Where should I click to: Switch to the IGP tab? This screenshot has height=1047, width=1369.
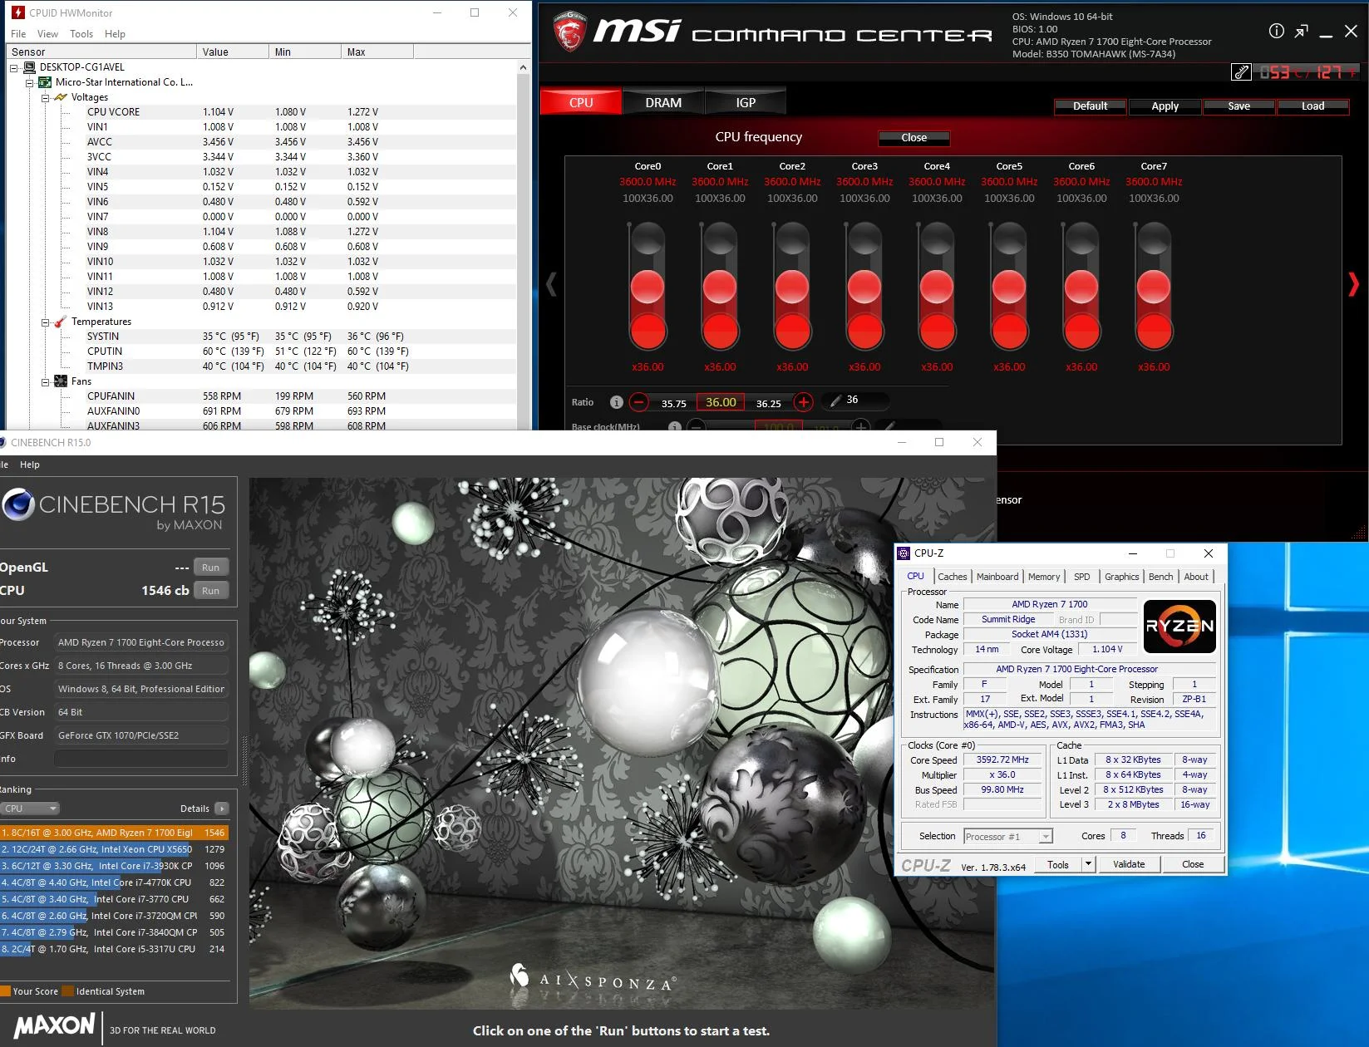746,103
